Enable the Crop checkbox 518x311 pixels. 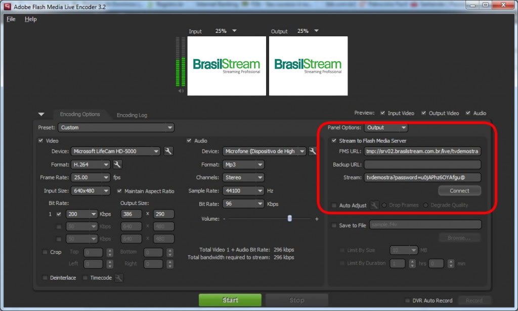pyautogui.click(x=45, y=252)
